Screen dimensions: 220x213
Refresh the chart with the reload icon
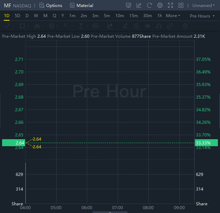[149, 6]
